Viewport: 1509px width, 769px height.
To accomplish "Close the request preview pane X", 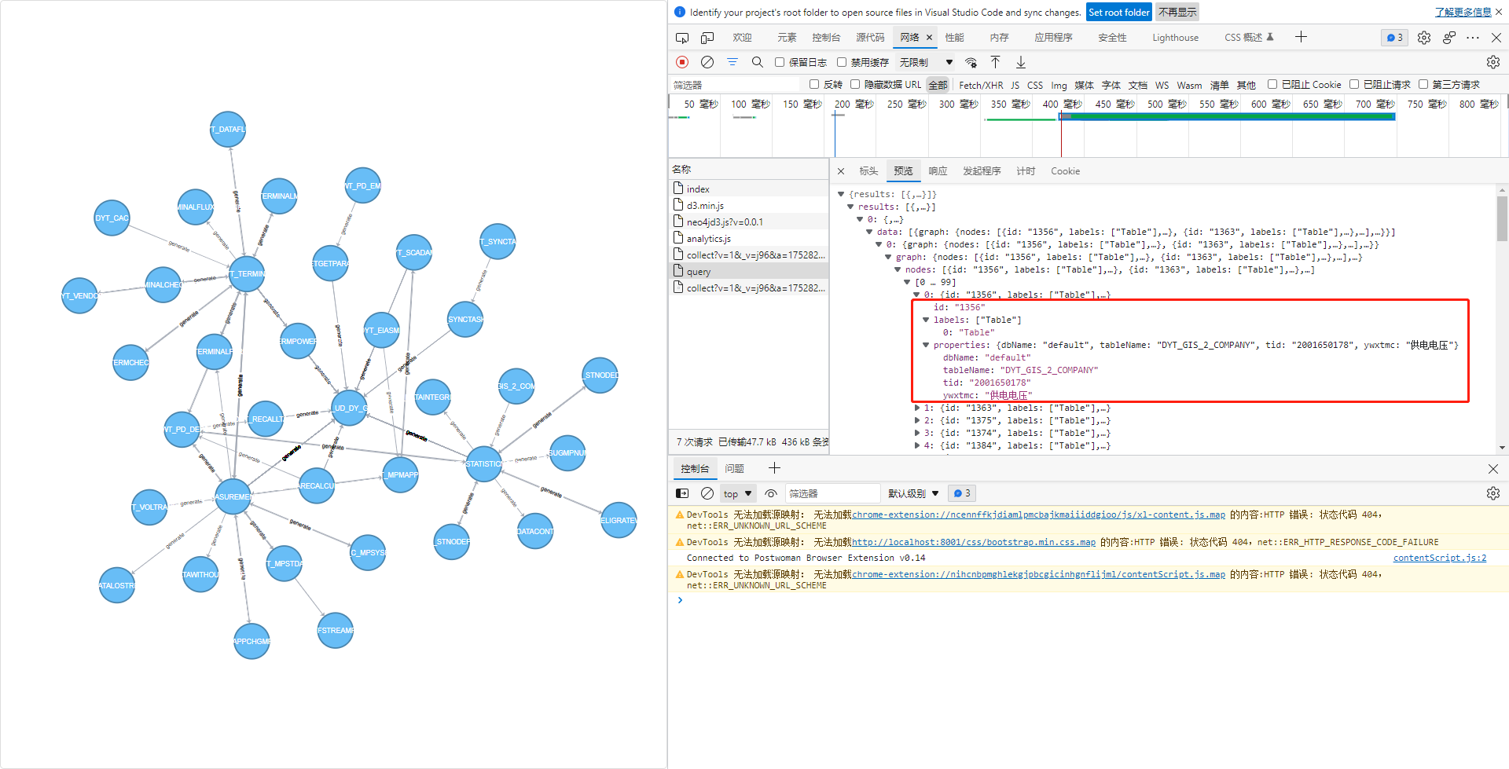I will tap(841, 171).
